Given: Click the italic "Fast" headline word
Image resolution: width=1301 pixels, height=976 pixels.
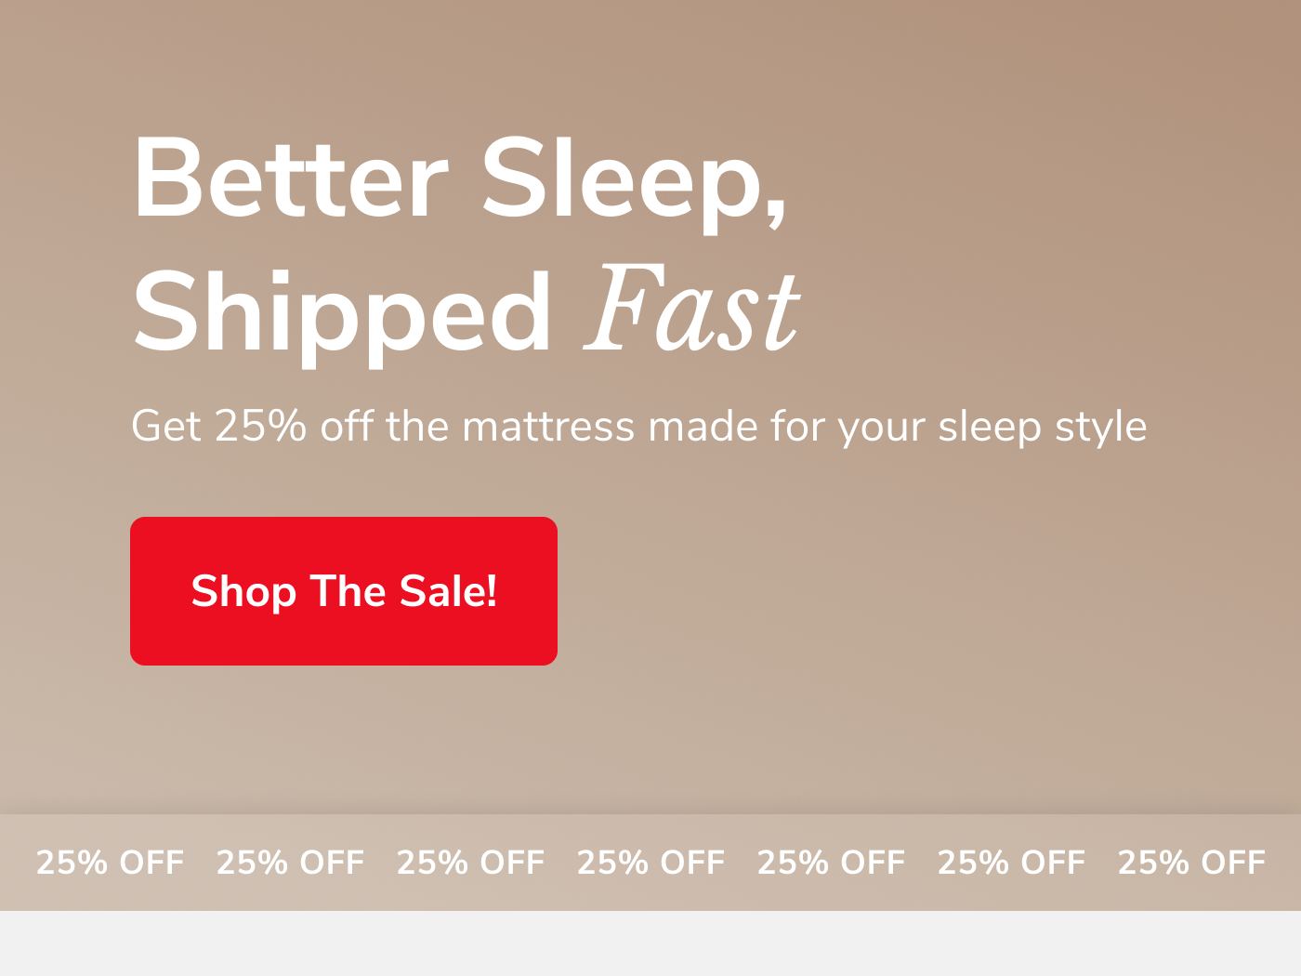Looking at the screenshot, I should (x=691, y=310).
